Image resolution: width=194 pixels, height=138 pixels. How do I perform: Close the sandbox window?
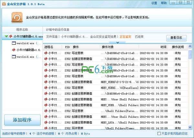click(188, 3)
